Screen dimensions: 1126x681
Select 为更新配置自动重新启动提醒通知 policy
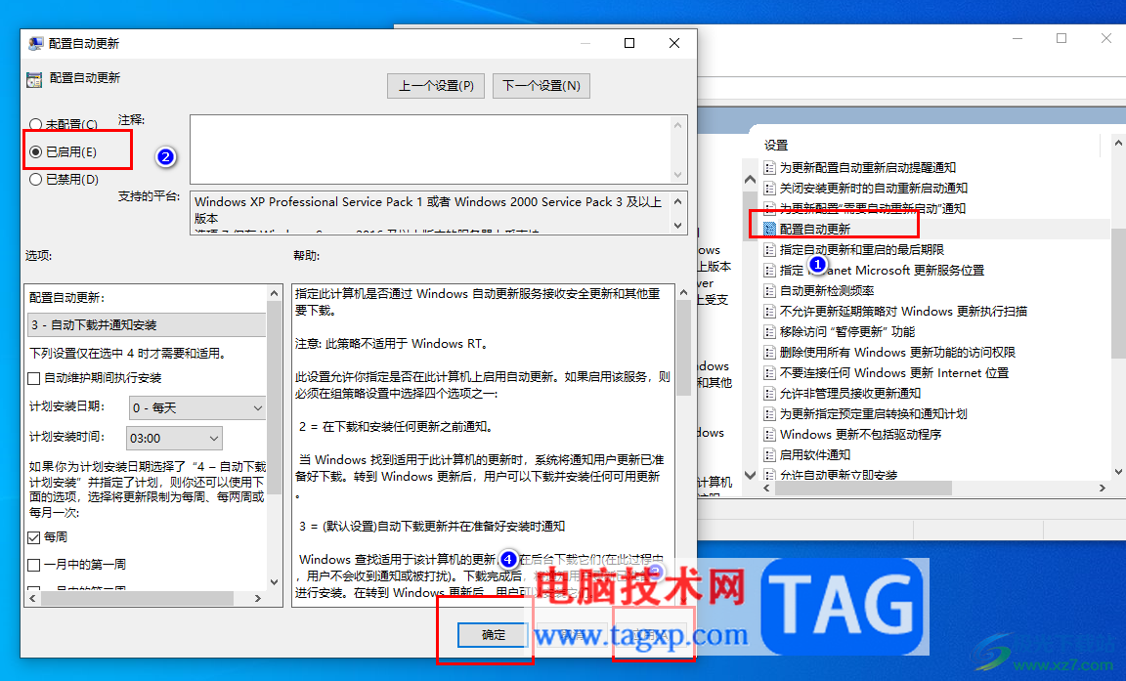click(x=868, y=167)
